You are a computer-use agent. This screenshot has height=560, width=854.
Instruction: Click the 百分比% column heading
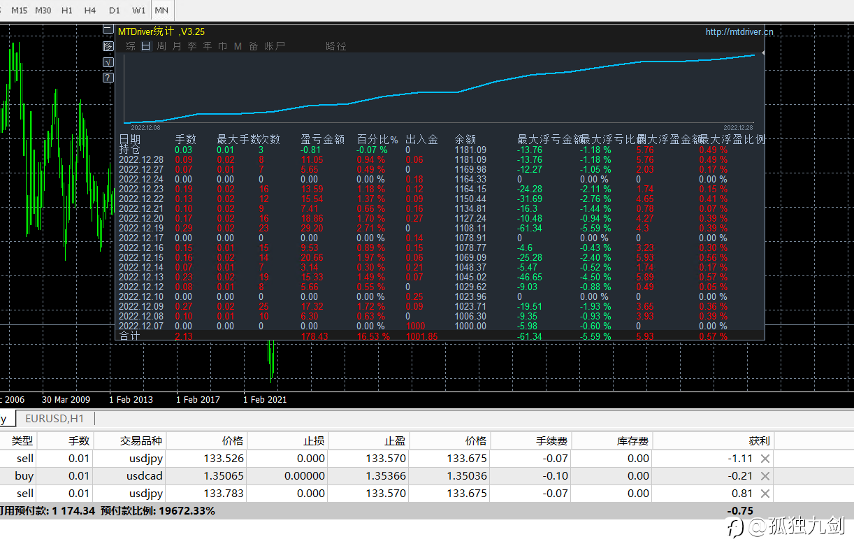click(377, 139)
